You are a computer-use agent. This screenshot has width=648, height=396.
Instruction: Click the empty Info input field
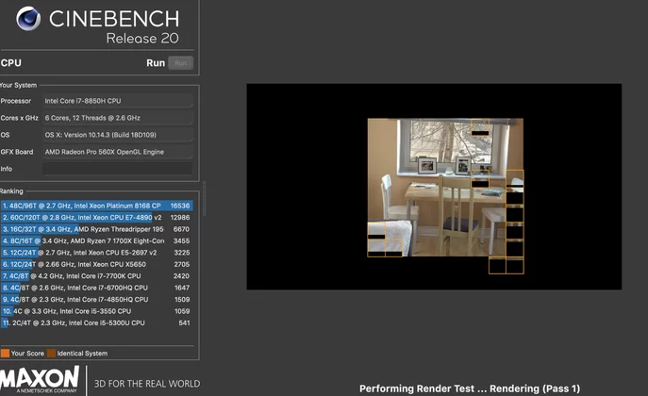pyautogui.click(x=117, y=169)
